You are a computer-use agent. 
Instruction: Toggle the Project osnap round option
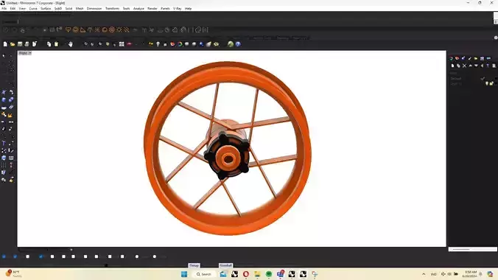[x=137, y=256]
